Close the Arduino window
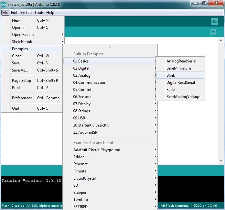This screenshot has height=210, width=225. tap(216, 3)
